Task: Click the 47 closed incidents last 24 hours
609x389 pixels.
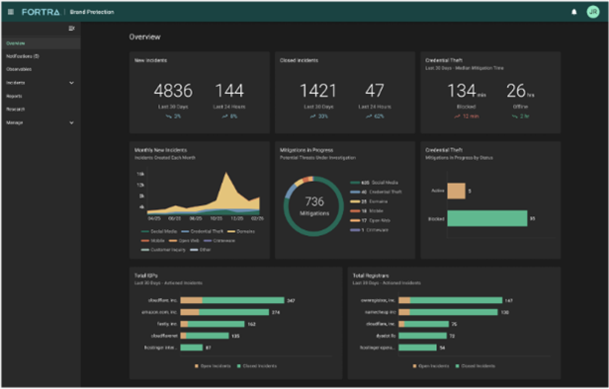Action: (x=375, y=91)
